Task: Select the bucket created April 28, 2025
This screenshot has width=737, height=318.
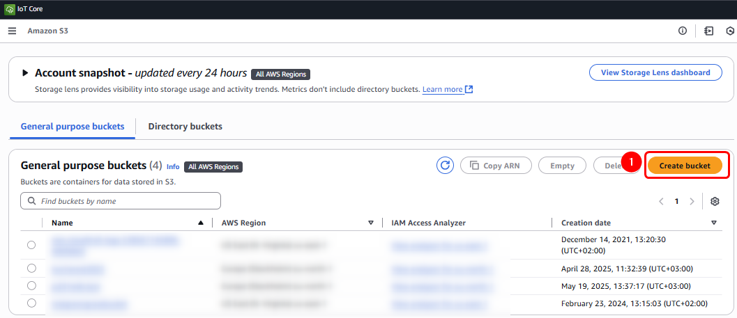Action: tap(31, 269)
